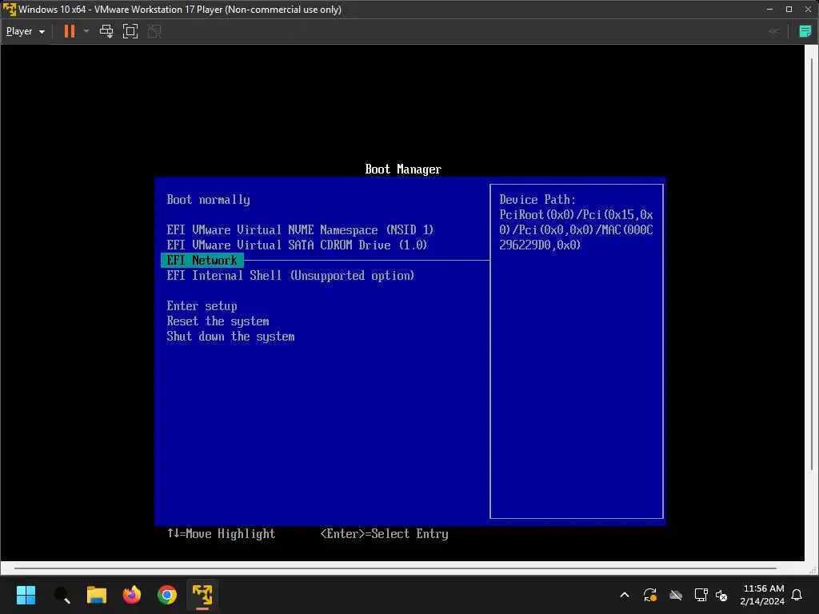Select the highlighted EFI Network entry
Image resolution: width=819 pixels, height=614 pixels.
(202, 260)
